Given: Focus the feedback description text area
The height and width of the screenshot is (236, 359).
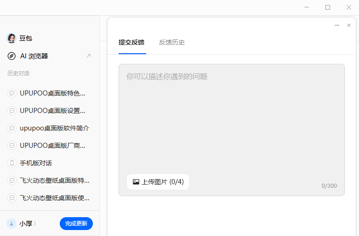Looking at the screenshot, I should [232, 129].
